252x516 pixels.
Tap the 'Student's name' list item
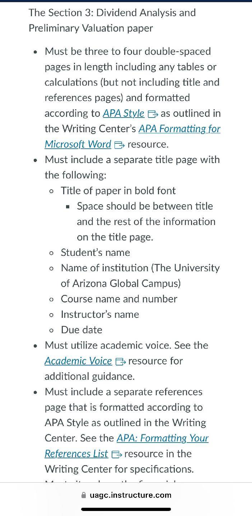tap(95, 252)
